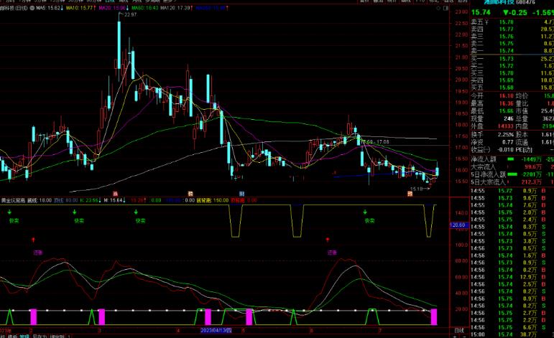Click the 22.97 high price annotation
The width and height of the screenshot is (554, 338).
[130, 14]
